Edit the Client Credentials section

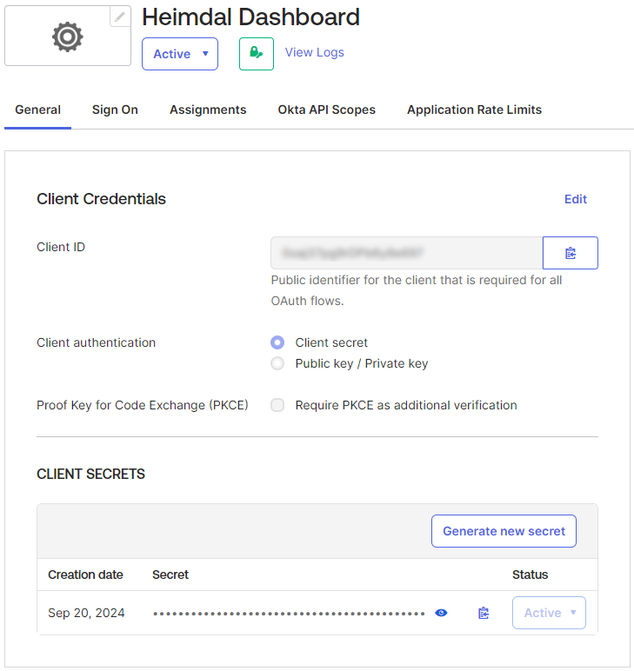[x=576, y=199]
